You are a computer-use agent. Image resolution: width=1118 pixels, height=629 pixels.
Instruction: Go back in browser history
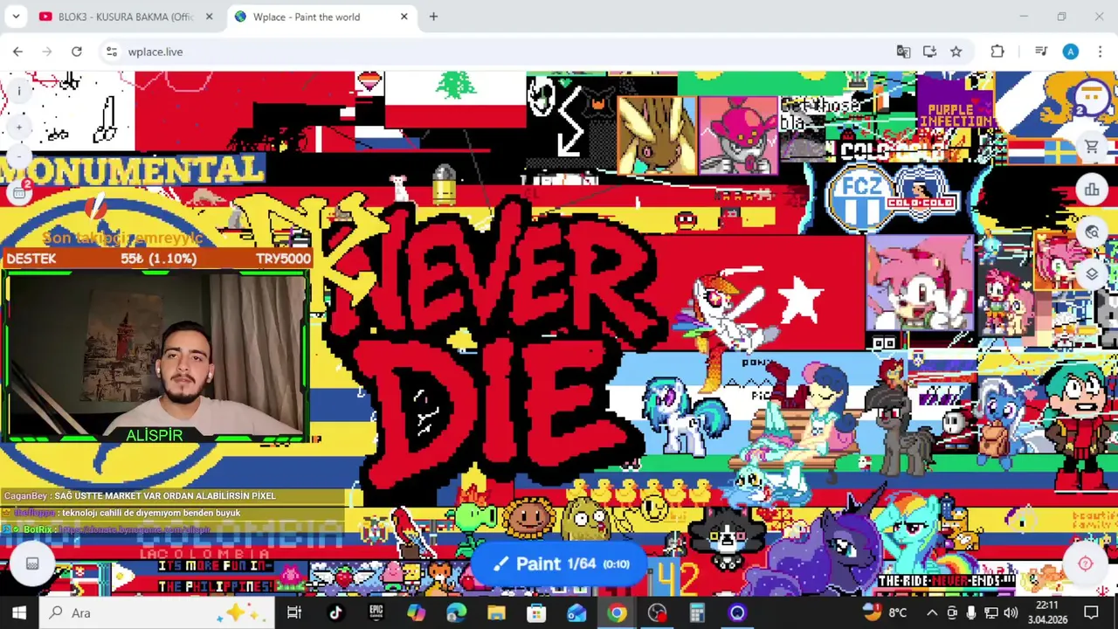[17, 52]
